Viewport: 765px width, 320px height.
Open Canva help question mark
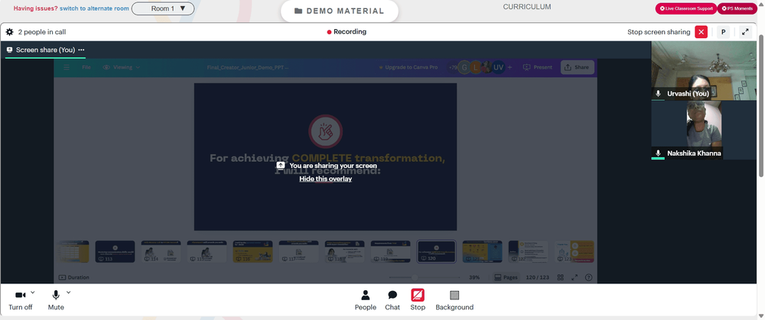pyautogui.click(x=588, y=277)
